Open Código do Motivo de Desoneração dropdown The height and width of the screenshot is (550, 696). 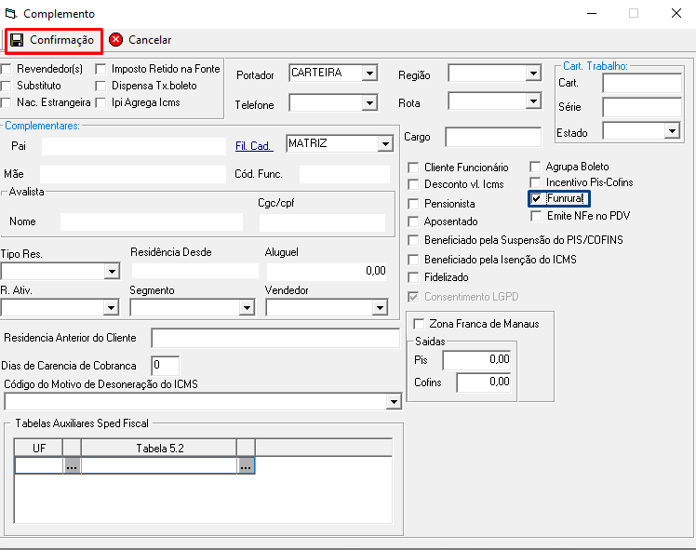pyautogui.click(x=394, y=402)
